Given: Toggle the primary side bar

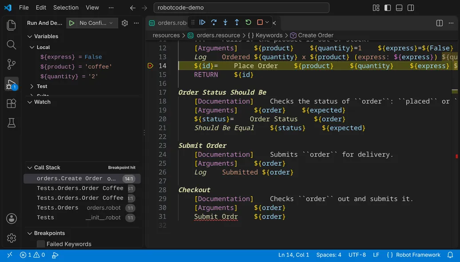Looking at the screenshot, I should (x=388, y=8).
